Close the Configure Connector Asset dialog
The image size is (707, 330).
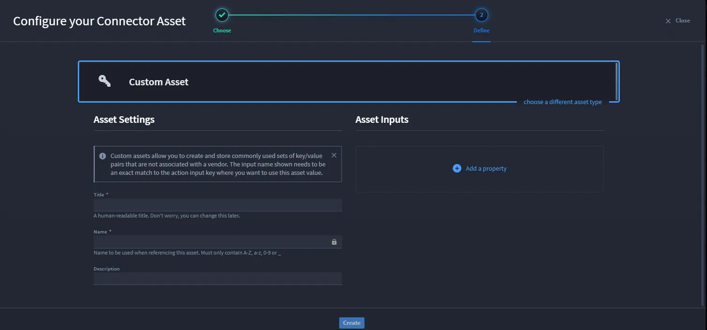click(x=678, y=21)
